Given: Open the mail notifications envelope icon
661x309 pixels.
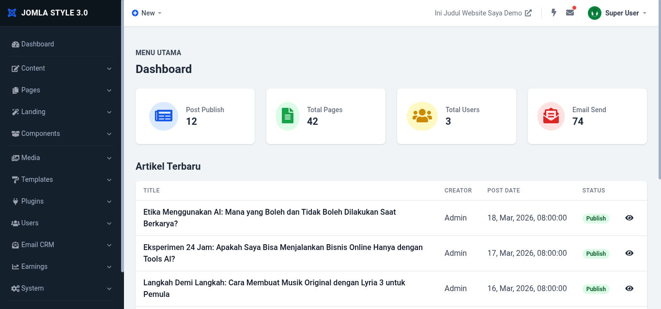Looking at the screenshot, I should (570, 13).
